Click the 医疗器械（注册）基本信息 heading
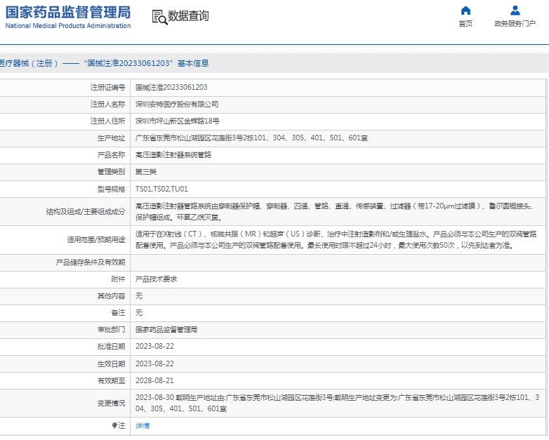 (x=105, y=63)
